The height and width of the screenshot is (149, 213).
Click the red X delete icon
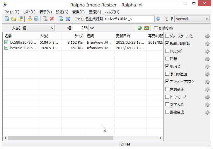[52, 19]
